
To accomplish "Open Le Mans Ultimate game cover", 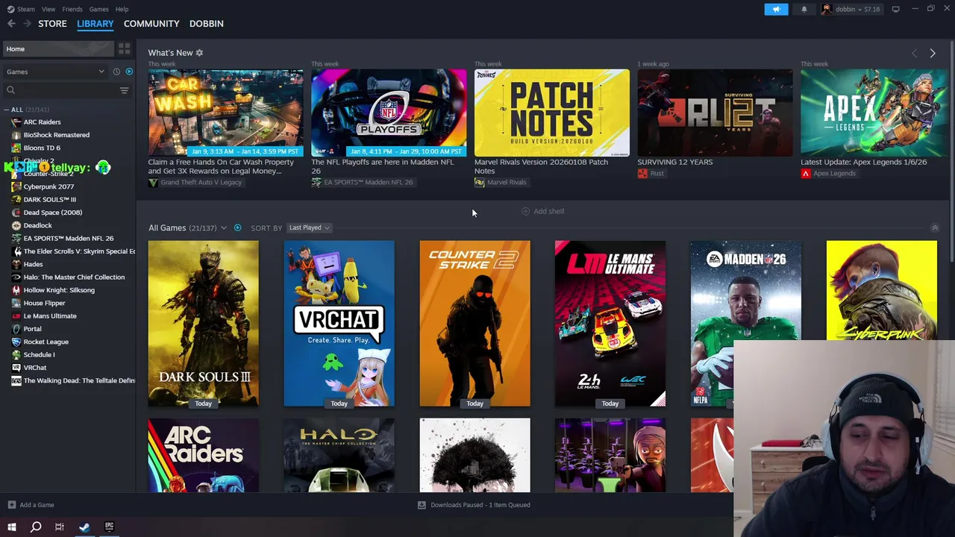I will tap(610, 324).
